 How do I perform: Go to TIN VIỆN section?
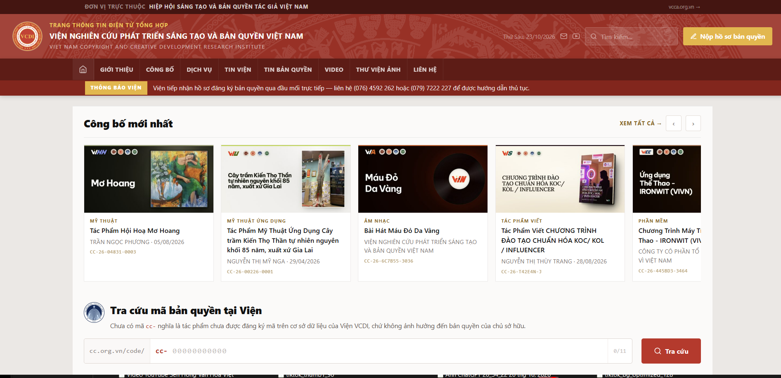click(238, 69)
